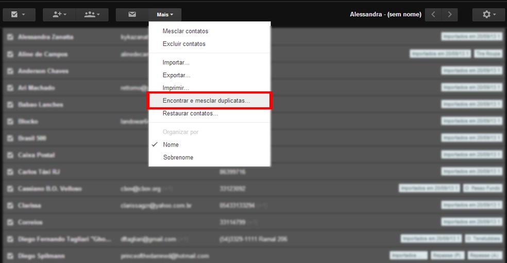The height and width of the screenshot is (263, 507).
Task: Toggle checkbox for Ari Machado
Action: coord(10,88)
